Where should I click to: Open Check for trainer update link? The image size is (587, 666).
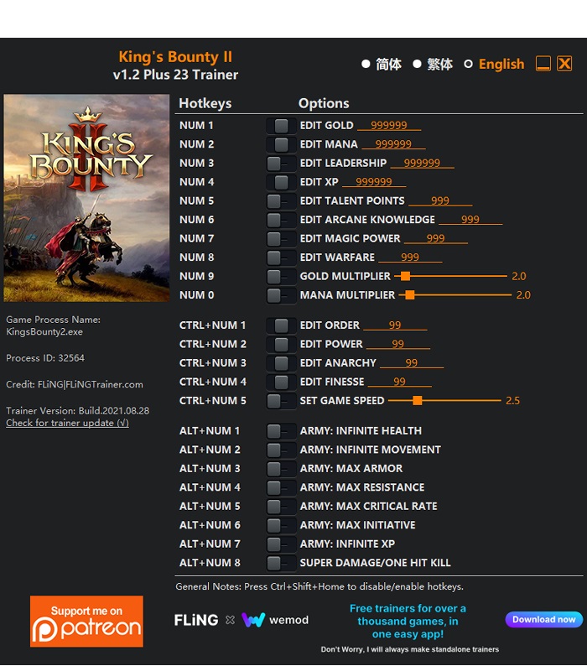click(67, 423)
